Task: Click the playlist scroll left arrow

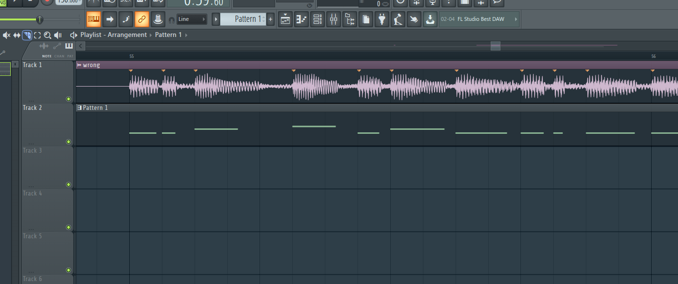Action: coord(81,46)
